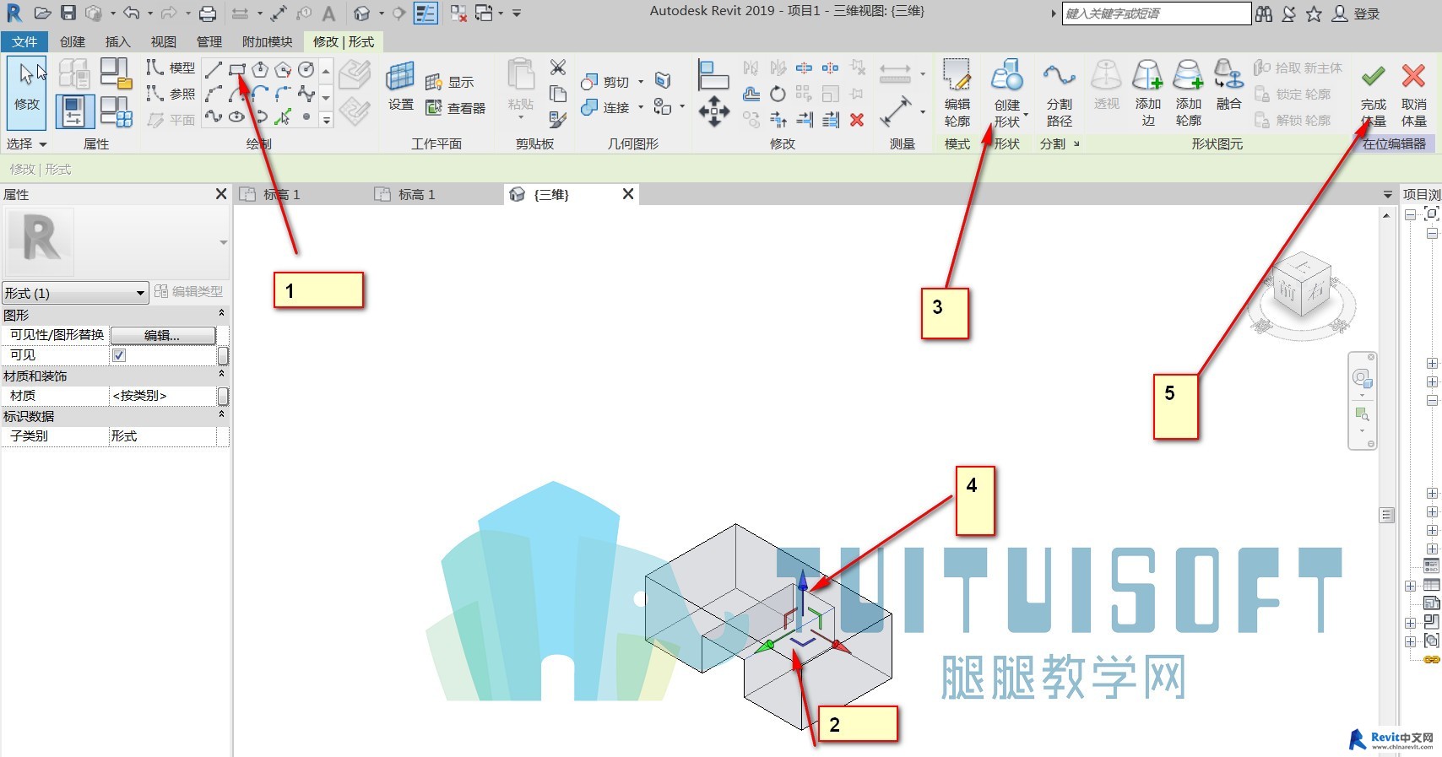Open the Add-Ins (附加模块) ribbon tab
Image resolution: width=1442 pixels, height=757 pixels.
pyautogui.click(x=267, y=41)
